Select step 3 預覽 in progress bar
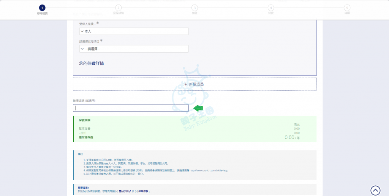 coord(194,8)
